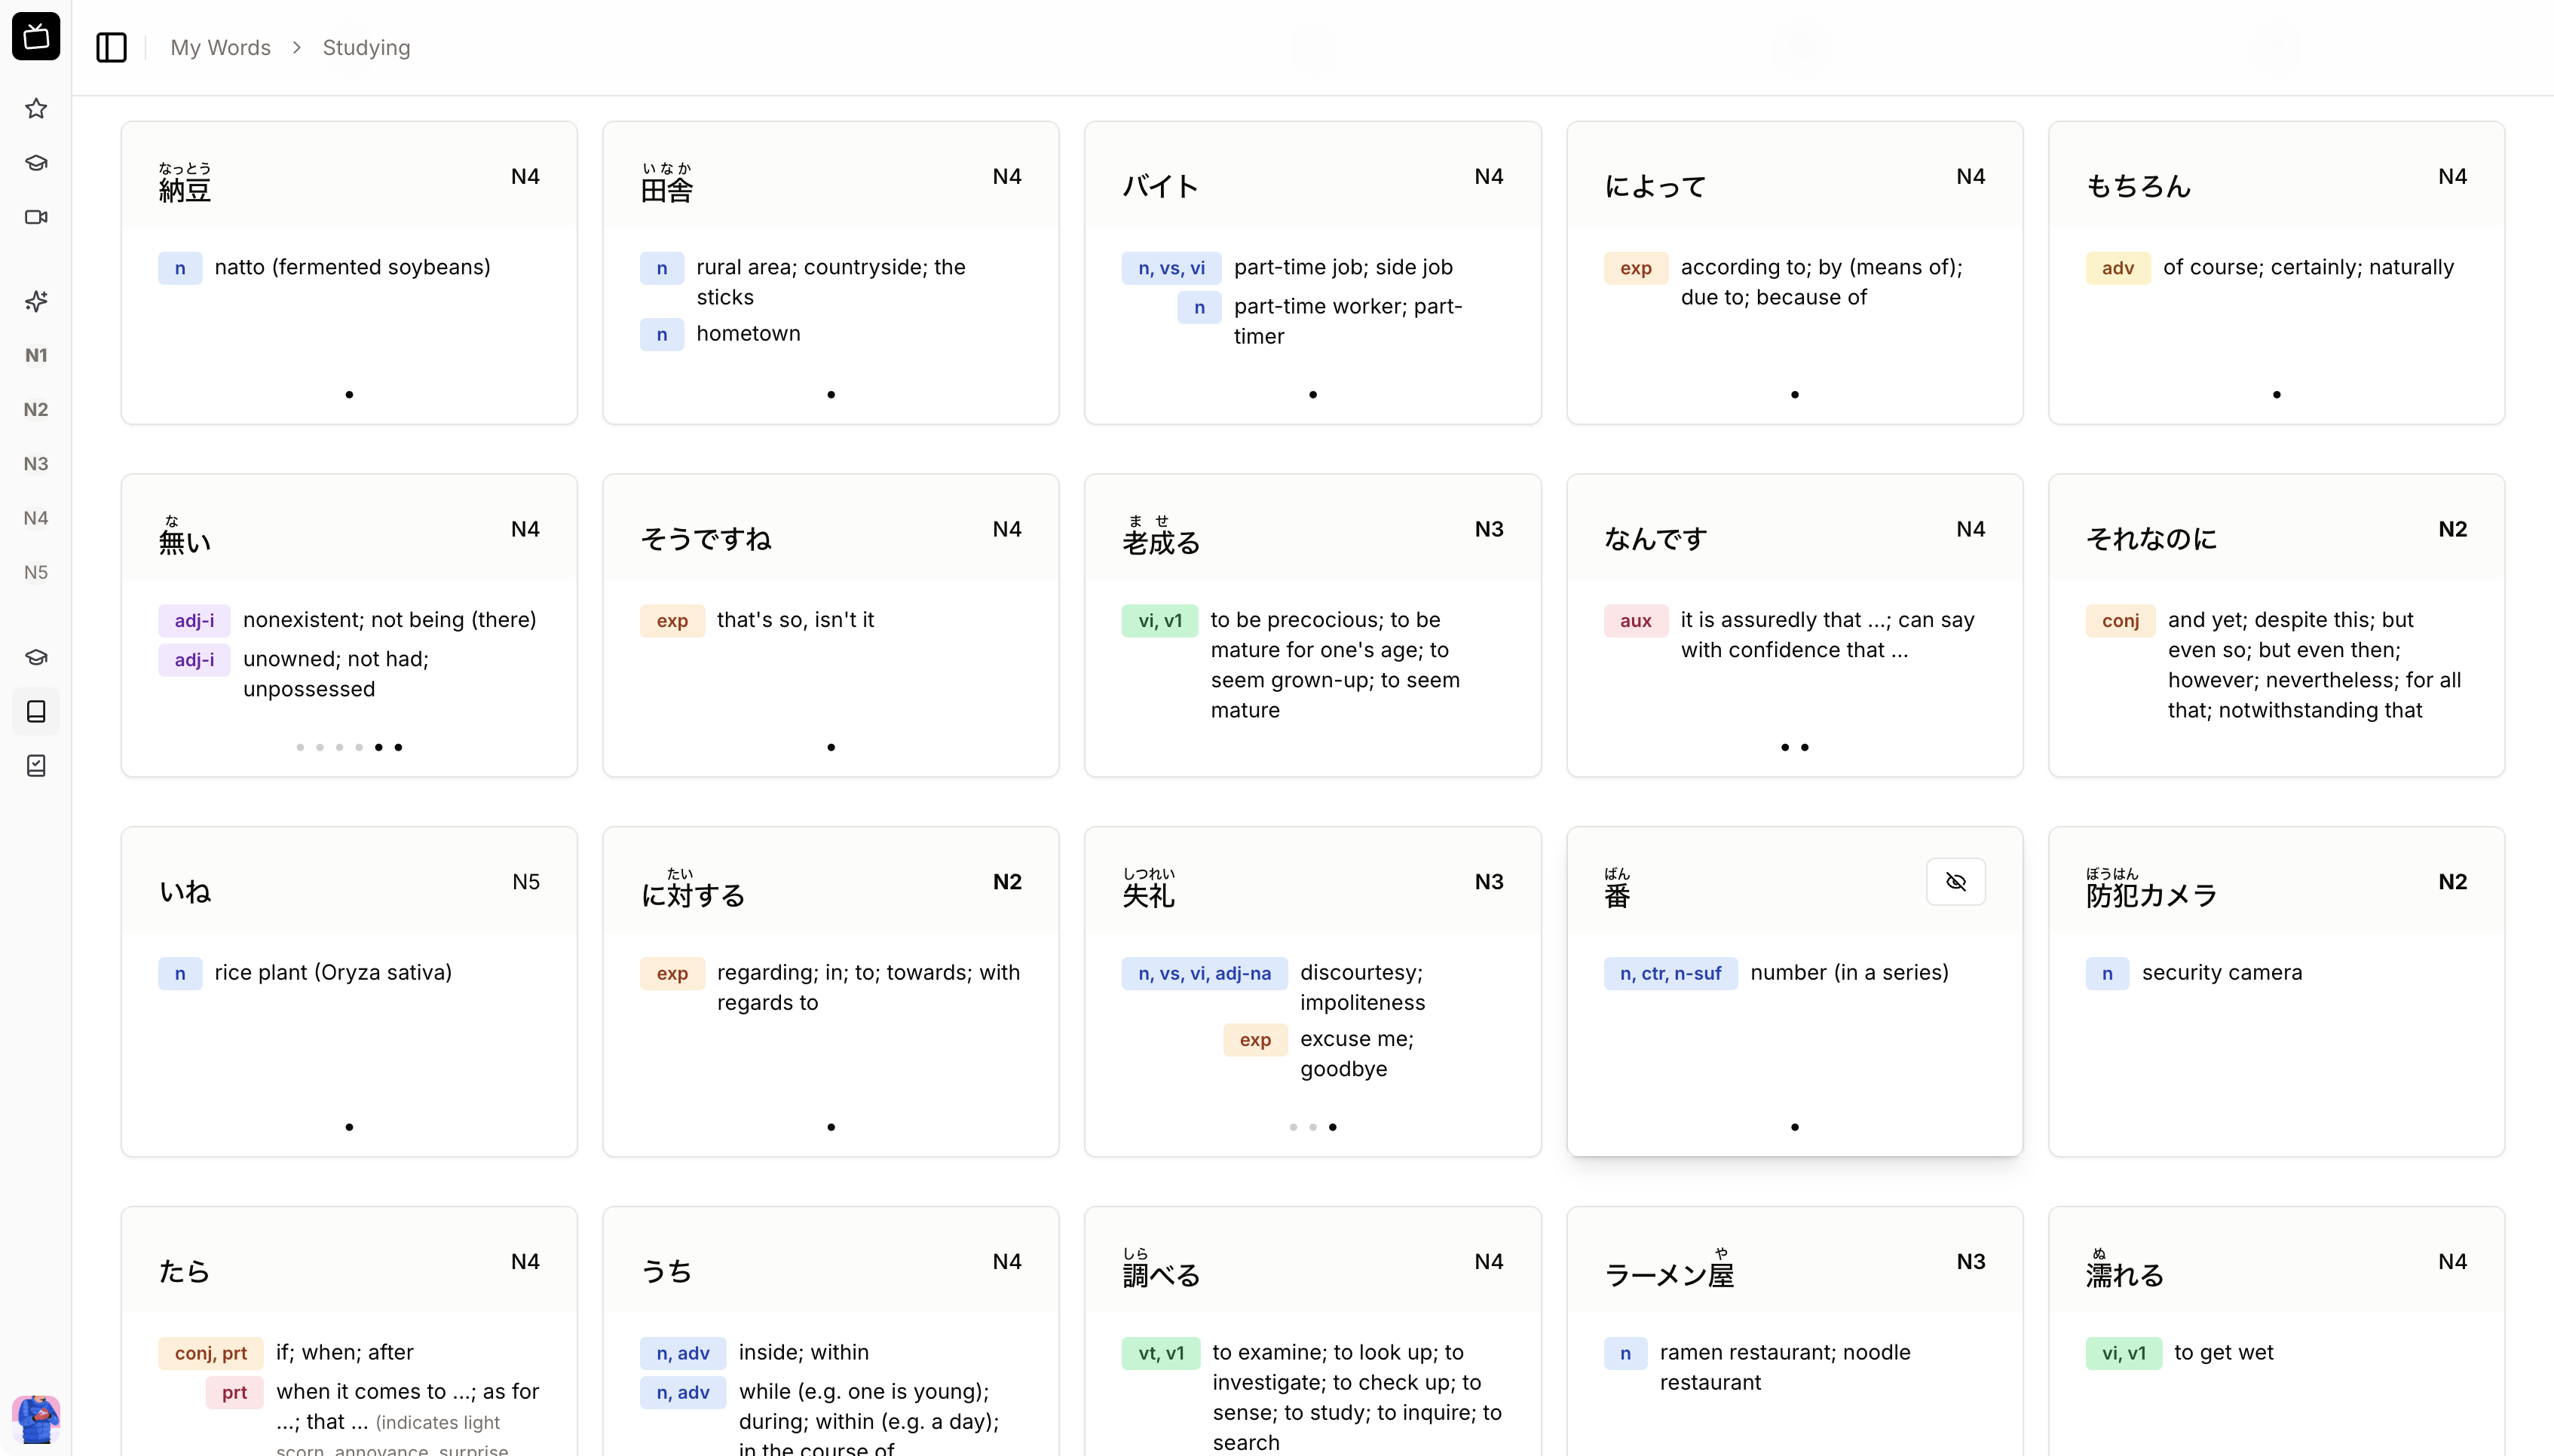Open the によって word card

click(x=1794, y=273)
